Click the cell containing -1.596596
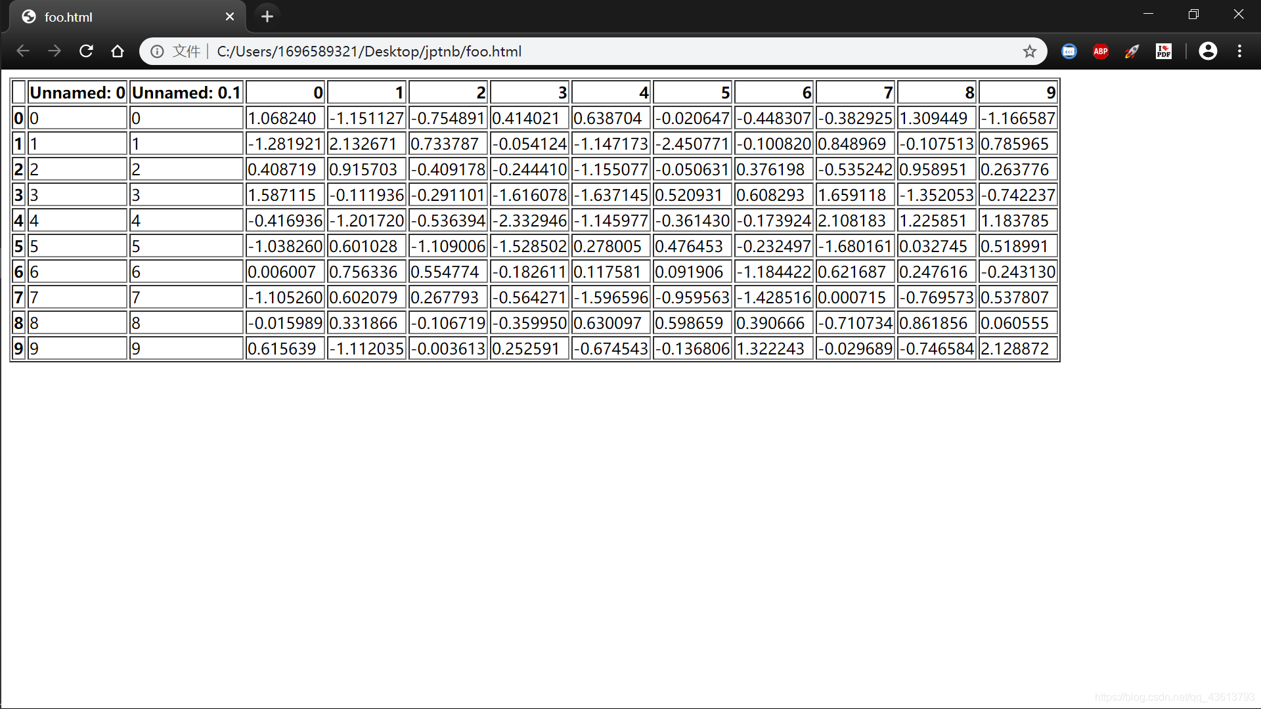This screenshot has width=1261, height=709. tap(611, 297)
